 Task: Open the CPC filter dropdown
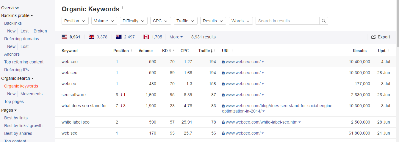coord(161,21)
